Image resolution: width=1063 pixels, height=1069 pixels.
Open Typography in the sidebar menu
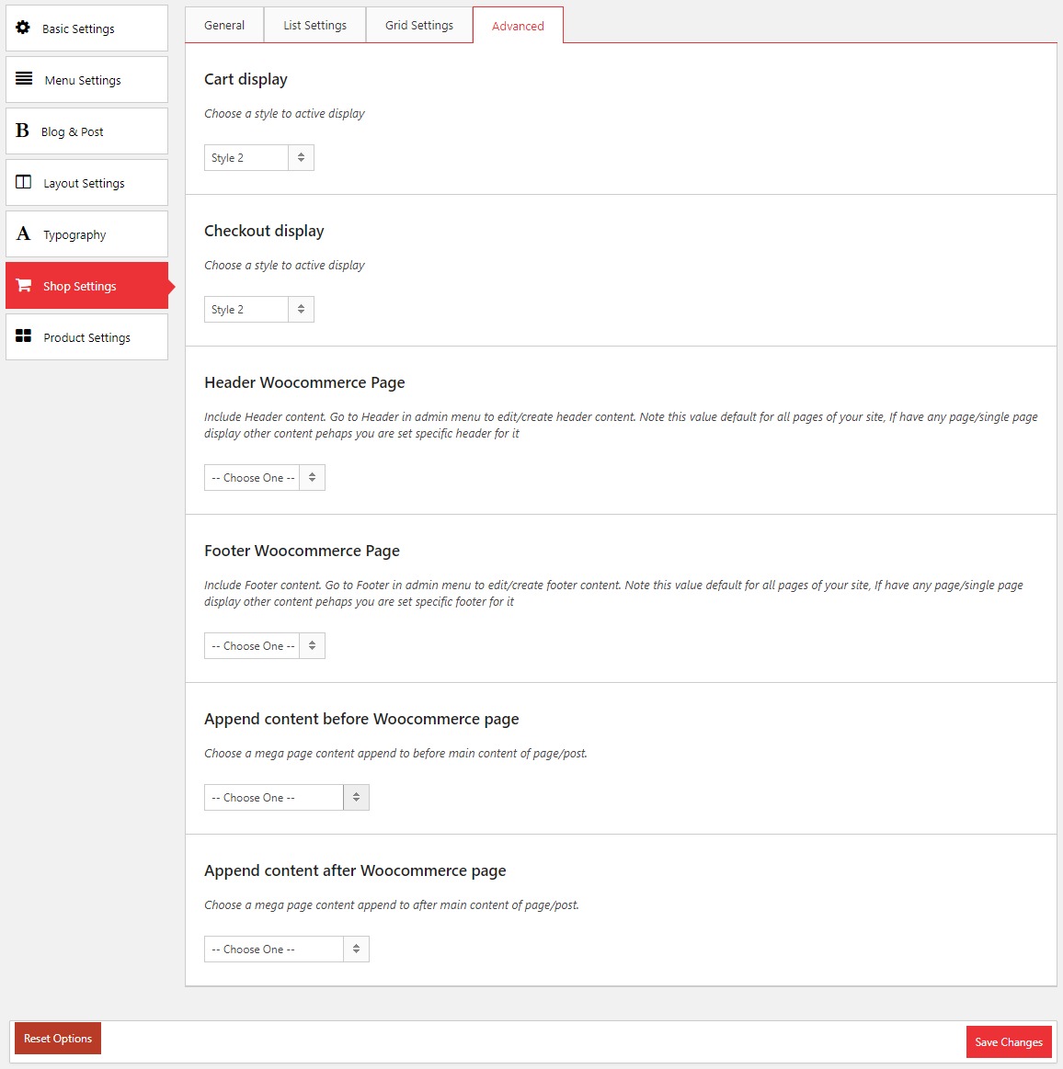point(74,234)
